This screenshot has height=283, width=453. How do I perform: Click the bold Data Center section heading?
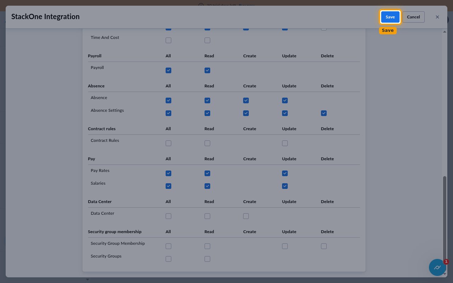pos(100,202)
